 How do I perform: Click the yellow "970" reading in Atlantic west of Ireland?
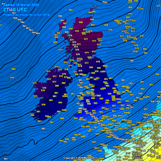click(12, 78)
